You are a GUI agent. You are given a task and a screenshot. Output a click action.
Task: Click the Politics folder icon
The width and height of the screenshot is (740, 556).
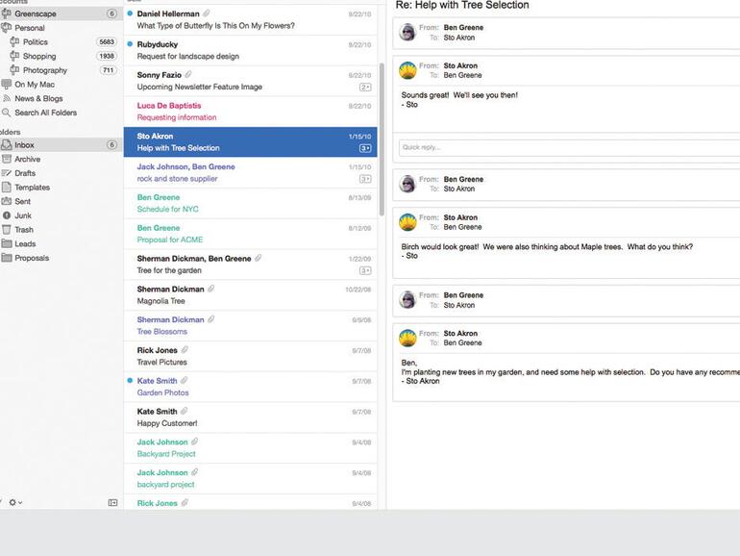(x=14, y=41)
